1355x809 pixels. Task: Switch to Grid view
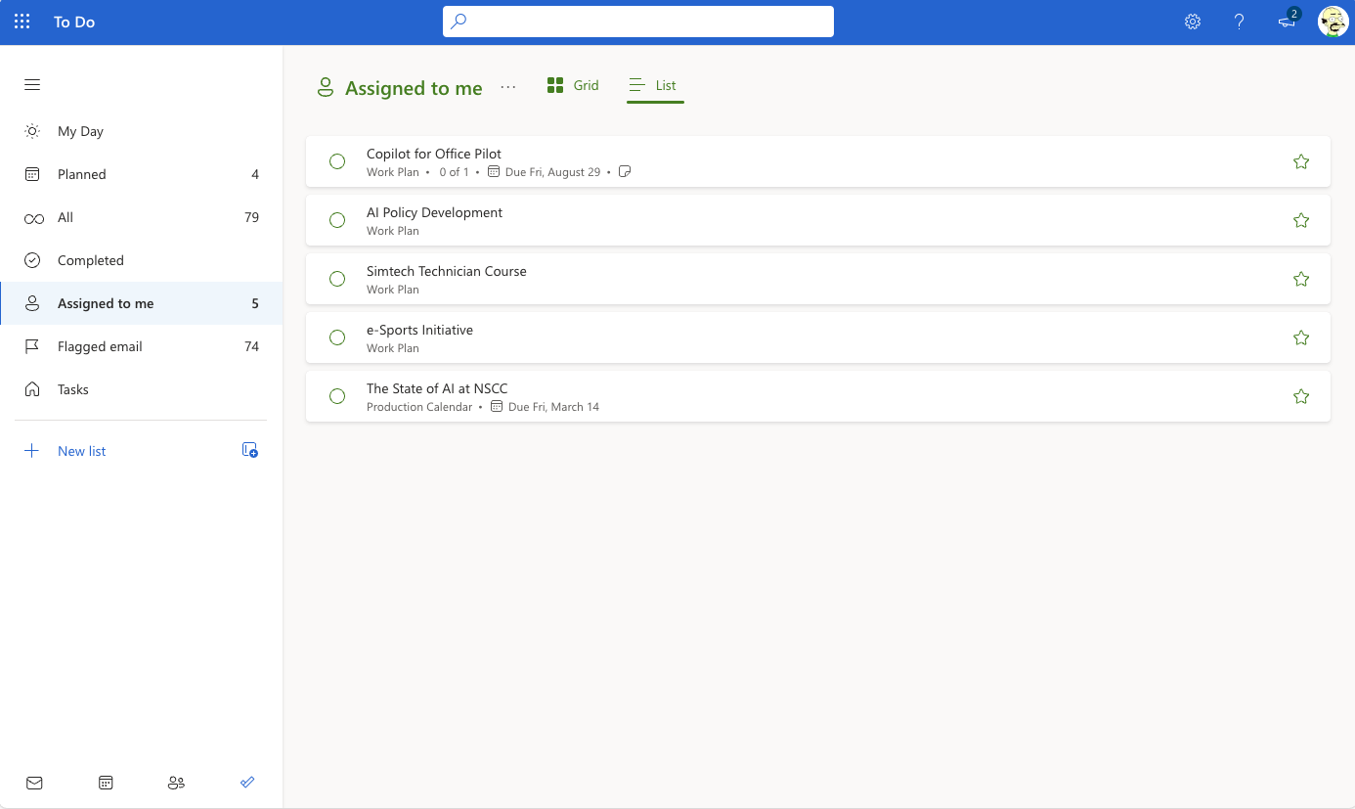click(x=573, y=85)
